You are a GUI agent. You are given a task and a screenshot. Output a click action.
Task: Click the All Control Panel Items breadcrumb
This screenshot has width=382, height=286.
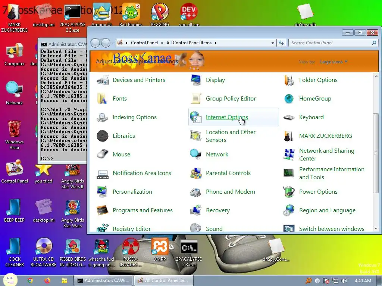pos(189,43)
